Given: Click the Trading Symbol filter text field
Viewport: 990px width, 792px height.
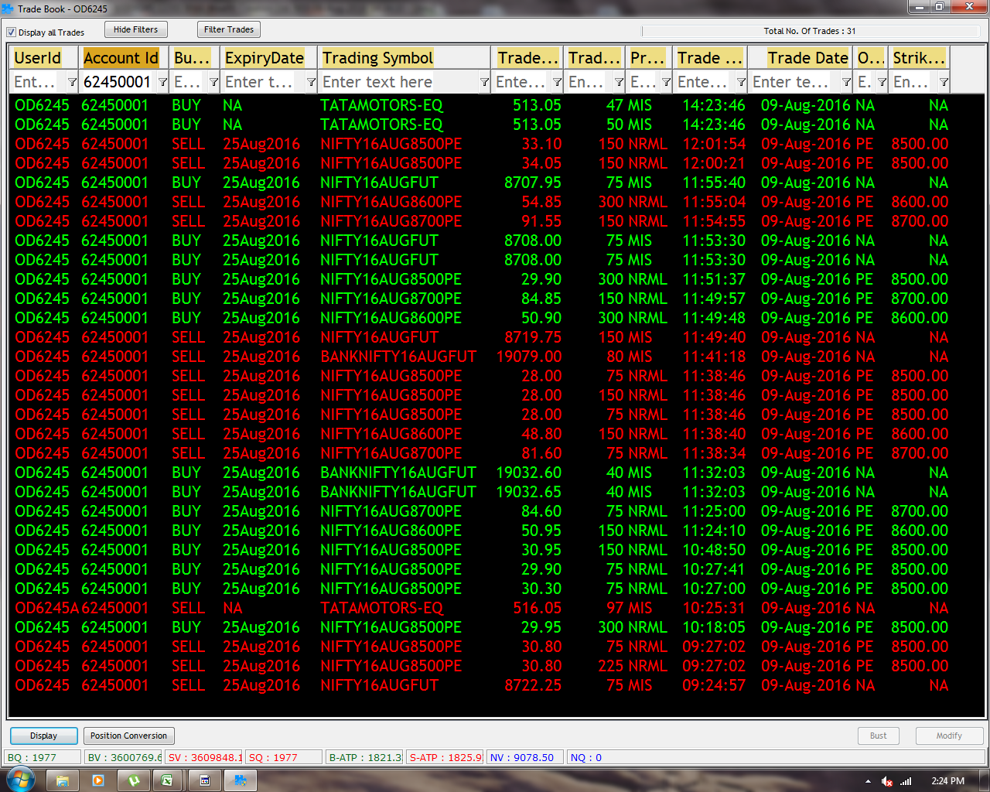Looking at the screenshot, I should coord(398,82).
